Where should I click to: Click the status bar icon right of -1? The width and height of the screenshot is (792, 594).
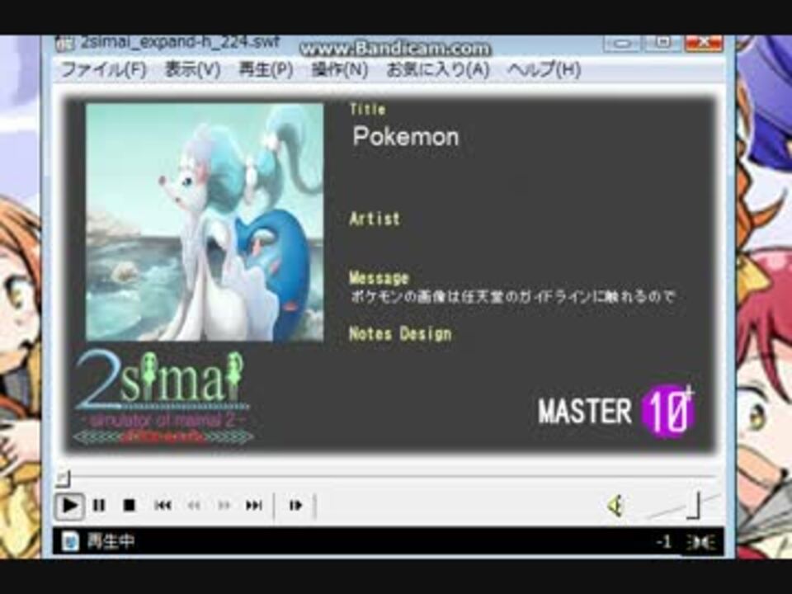pos(700,542)
